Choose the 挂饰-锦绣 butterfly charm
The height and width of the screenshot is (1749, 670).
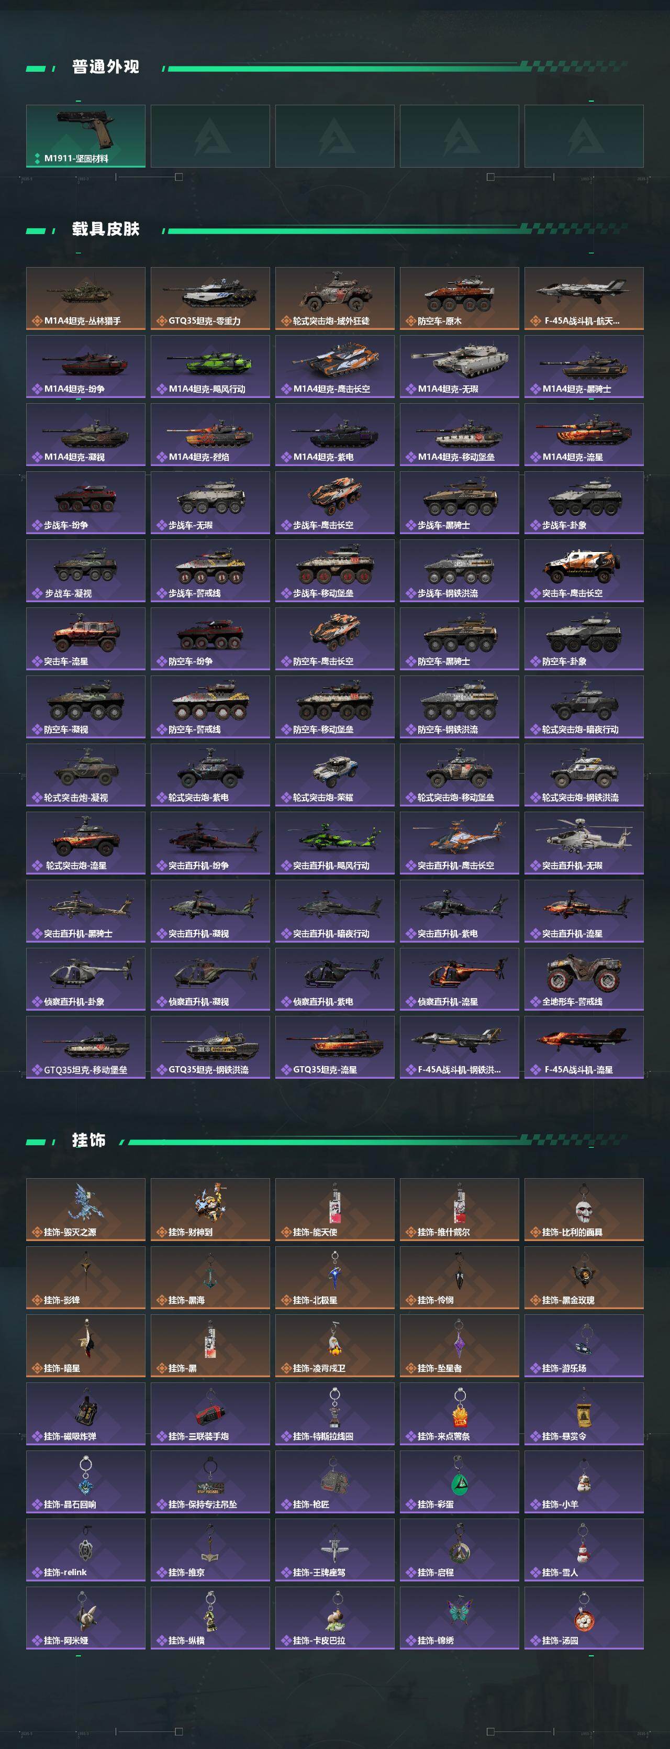[460, 1618]
